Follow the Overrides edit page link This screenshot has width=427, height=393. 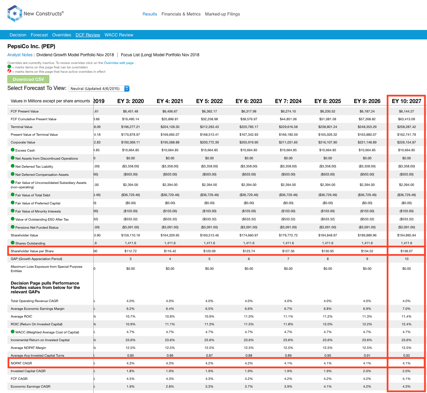click(119, 63)
